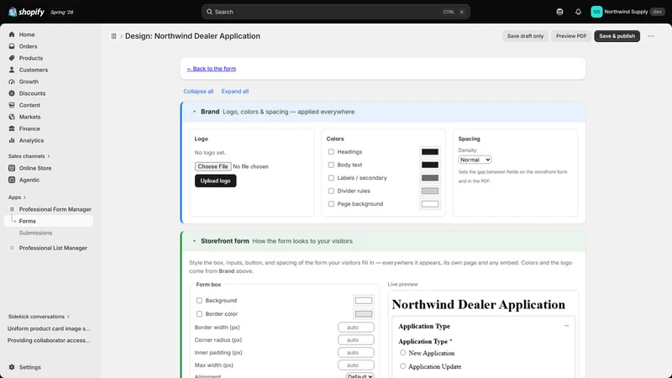Click the Upload logo button
Screen dimensions: 672x378
(x=215, y=181)
